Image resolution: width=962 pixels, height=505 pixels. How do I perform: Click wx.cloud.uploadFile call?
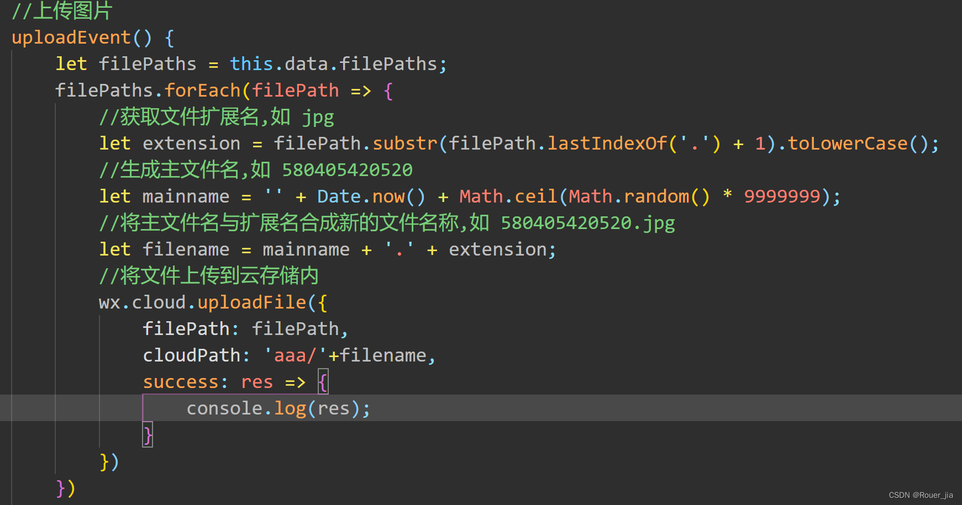(x=202, y=302)
